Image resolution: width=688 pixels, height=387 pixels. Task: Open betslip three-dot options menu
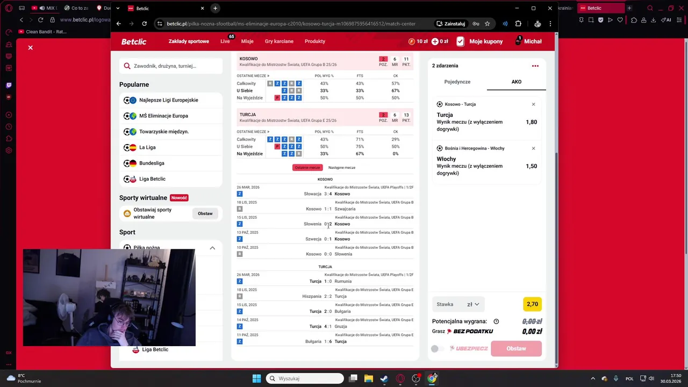pos(535,66)
